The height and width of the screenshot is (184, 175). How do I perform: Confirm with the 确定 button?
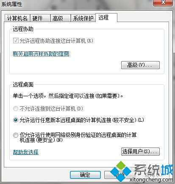tap(85, 175)
